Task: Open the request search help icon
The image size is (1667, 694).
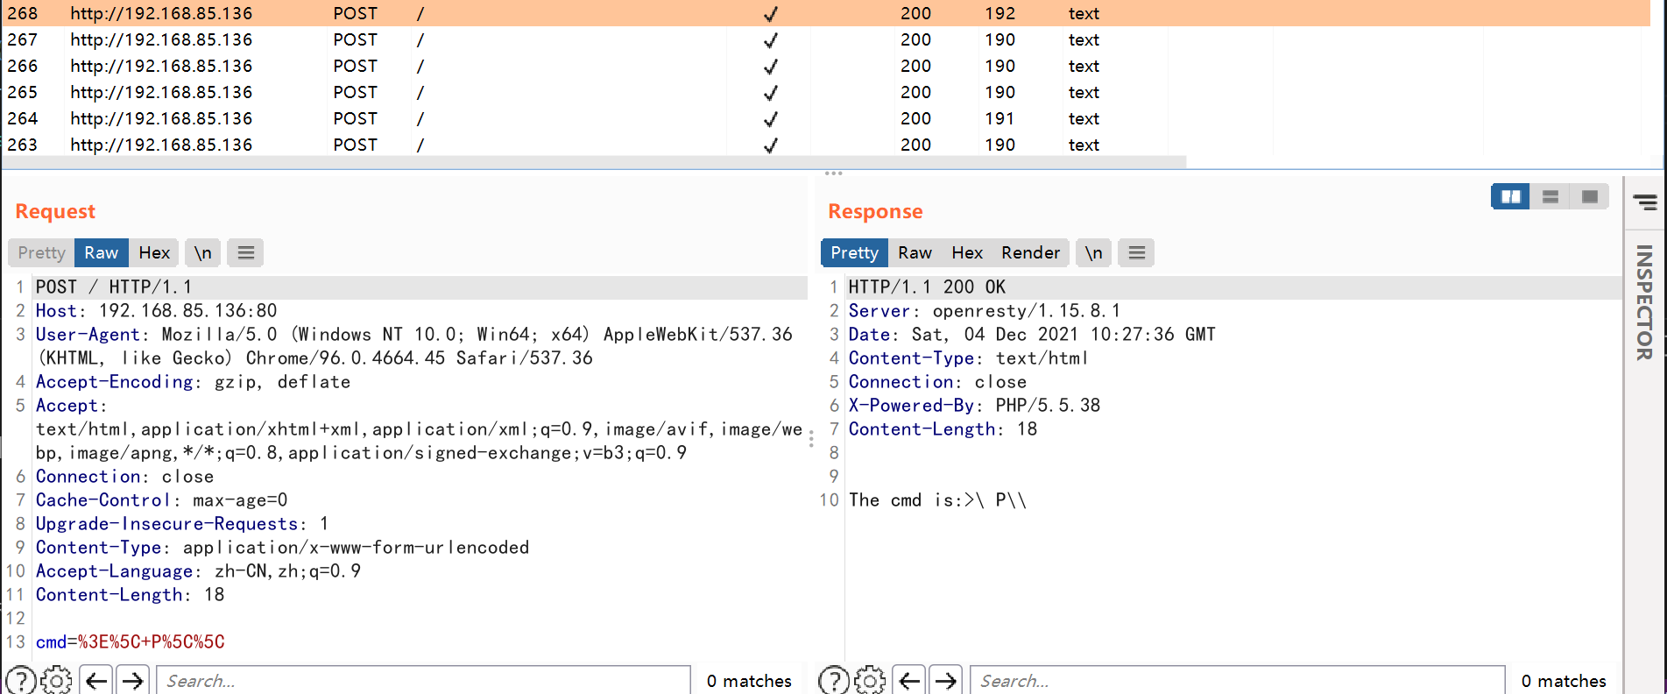Action: pos(21,680)
